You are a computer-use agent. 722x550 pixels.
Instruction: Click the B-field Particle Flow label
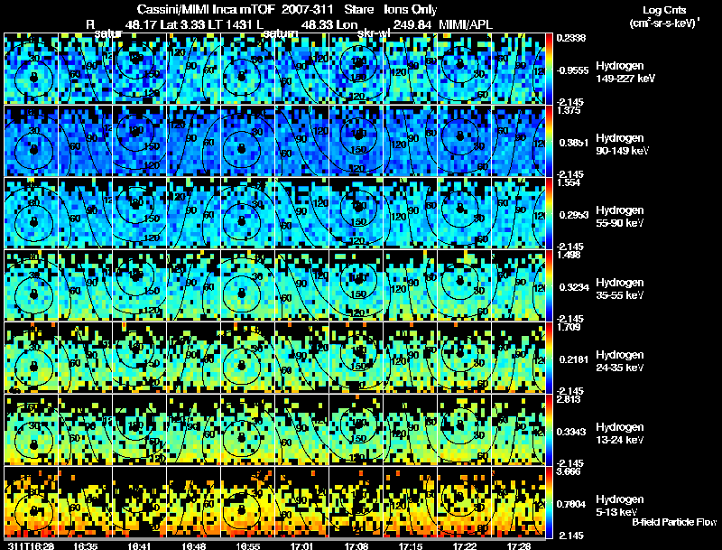pyautogui.click(x=674, y=522)
